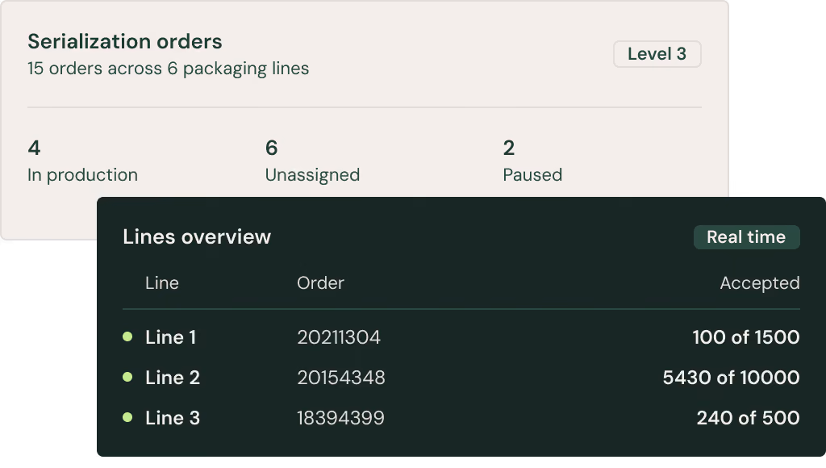Select order number 20154348
Image resolution: width=826 pixels, height=468 pixels.
pos(341,378)
